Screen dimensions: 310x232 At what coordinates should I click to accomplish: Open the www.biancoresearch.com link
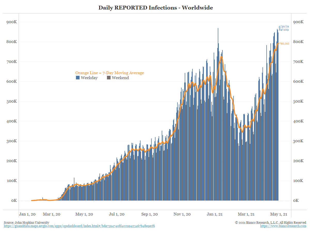pos(283,226)
